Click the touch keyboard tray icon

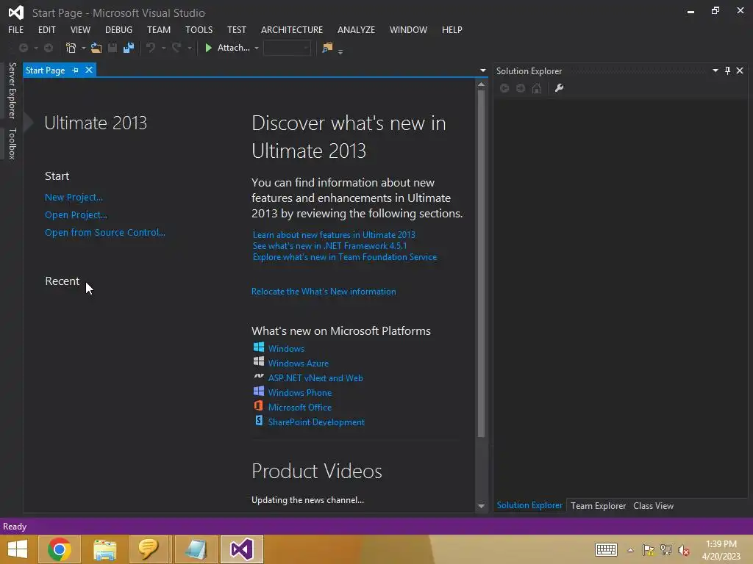[606, 549]
